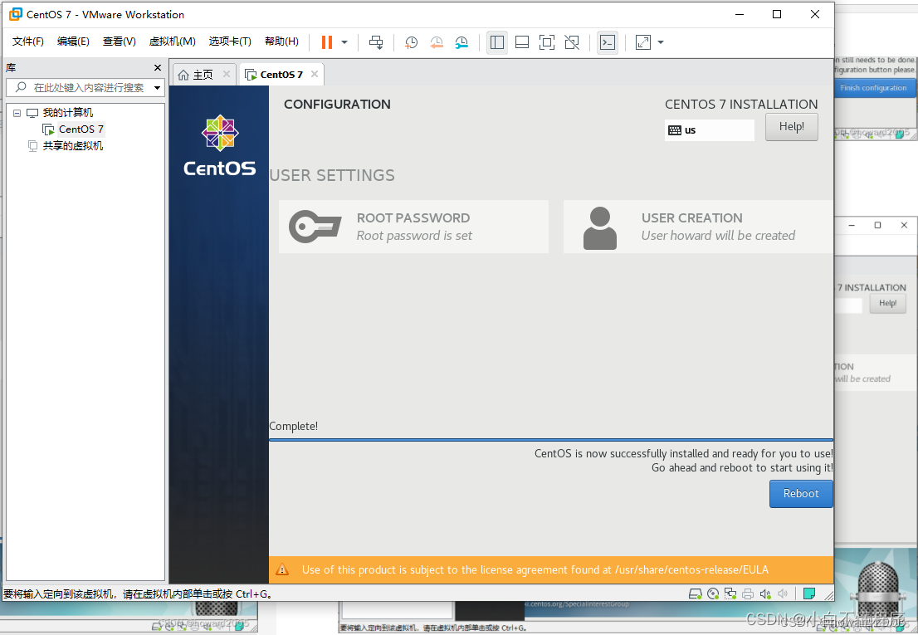The image size is (918, 635).
Task: Click the EULA license warning banner text
Action: [535, 569]
